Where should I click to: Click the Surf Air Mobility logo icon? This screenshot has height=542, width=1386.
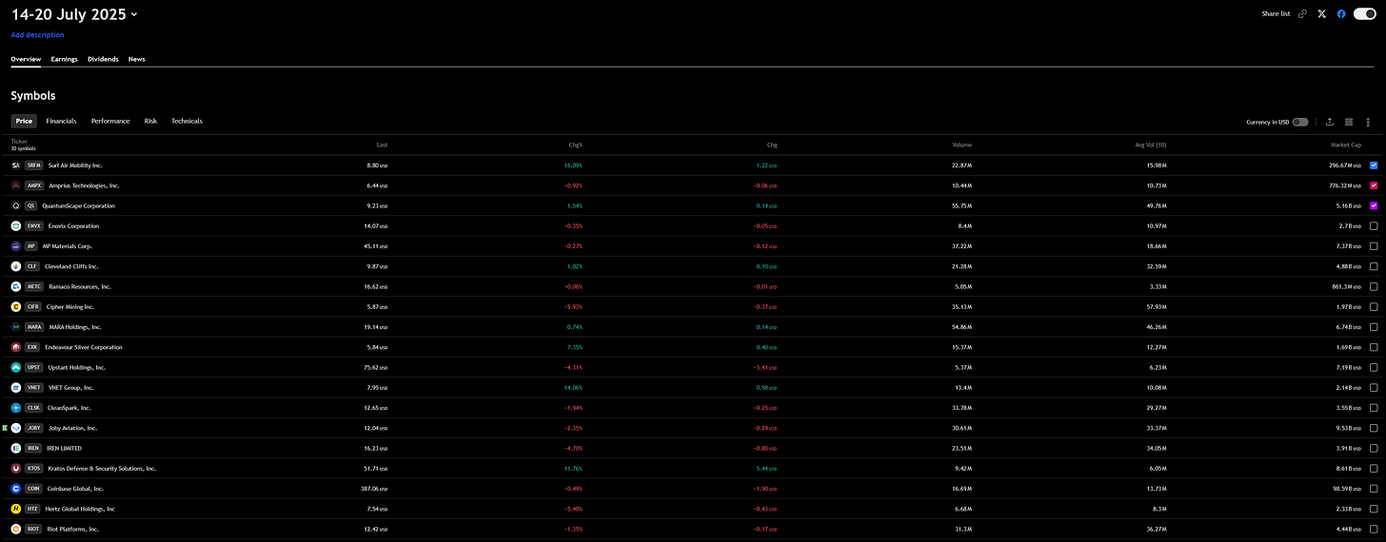[x=16, y=165]
